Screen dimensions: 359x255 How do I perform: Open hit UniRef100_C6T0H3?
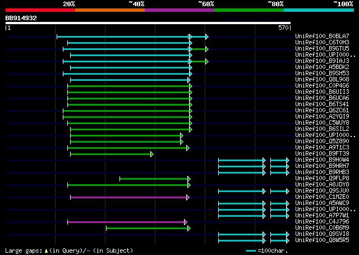pyautogui.click(x=322, y=42)
